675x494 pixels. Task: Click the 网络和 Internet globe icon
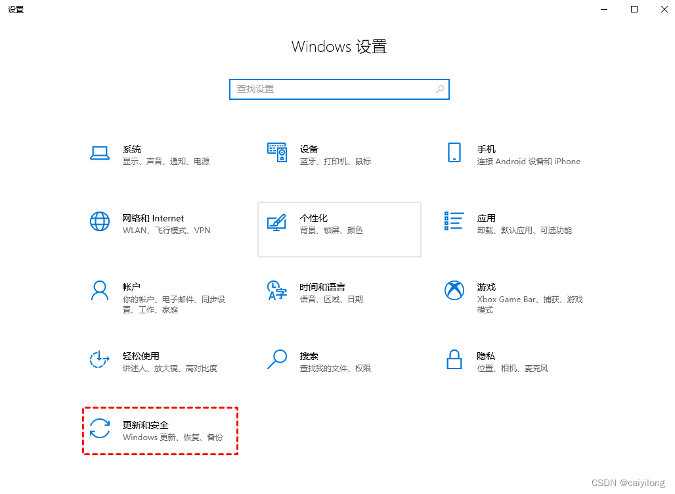(x=99, y=221)
